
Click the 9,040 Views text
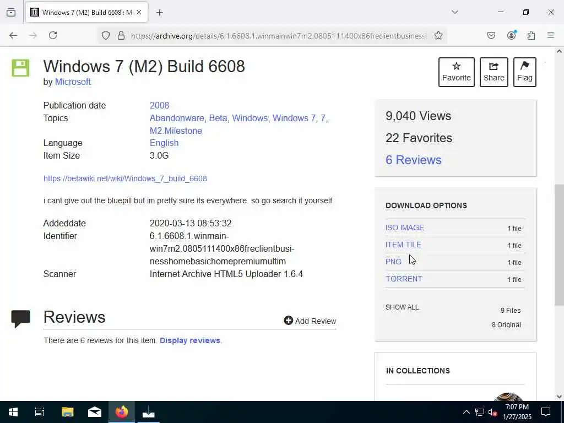click(x=419, y=116)
